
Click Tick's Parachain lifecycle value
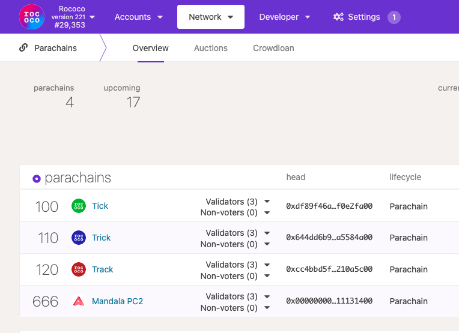(x=409, y=206)
